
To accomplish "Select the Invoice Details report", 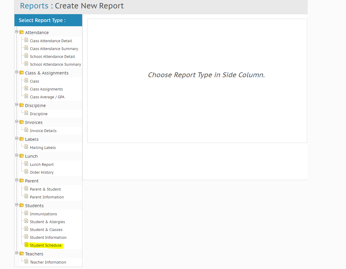I will point(43,130).
